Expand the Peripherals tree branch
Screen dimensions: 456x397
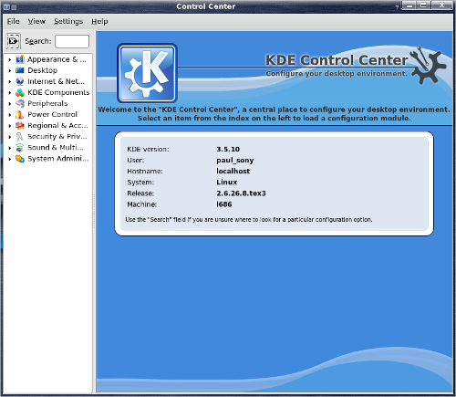point(10,104)
